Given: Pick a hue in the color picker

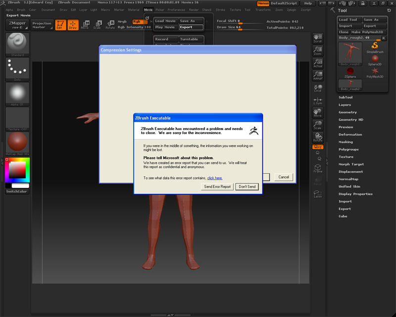Looking at the screenshot, I should [x=17, y=170].
